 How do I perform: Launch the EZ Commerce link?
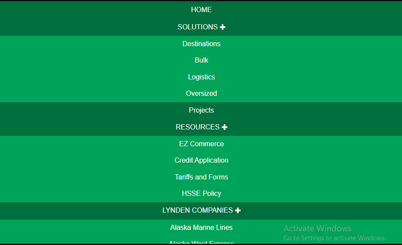201,144
